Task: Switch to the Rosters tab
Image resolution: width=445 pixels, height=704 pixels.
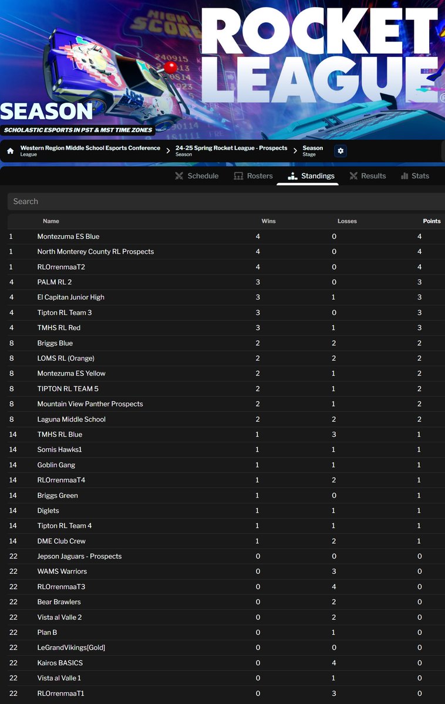Action: 253,176
